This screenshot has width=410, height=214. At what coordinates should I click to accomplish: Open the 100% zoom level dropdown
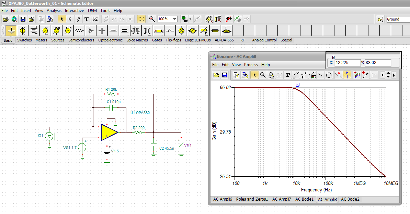tap(175, 19)
